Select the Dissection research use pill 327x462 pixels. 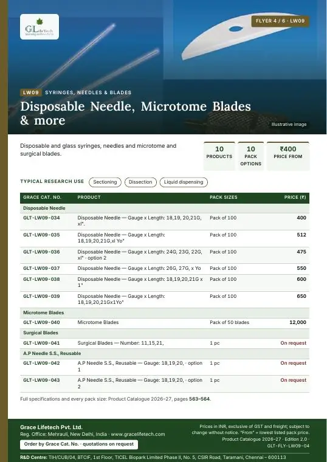pos(140,182)
